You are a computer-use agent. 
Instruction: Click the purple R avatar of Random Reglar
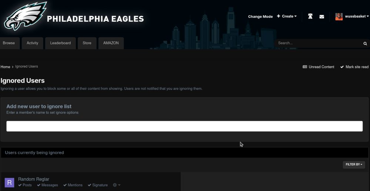point(9,182)
